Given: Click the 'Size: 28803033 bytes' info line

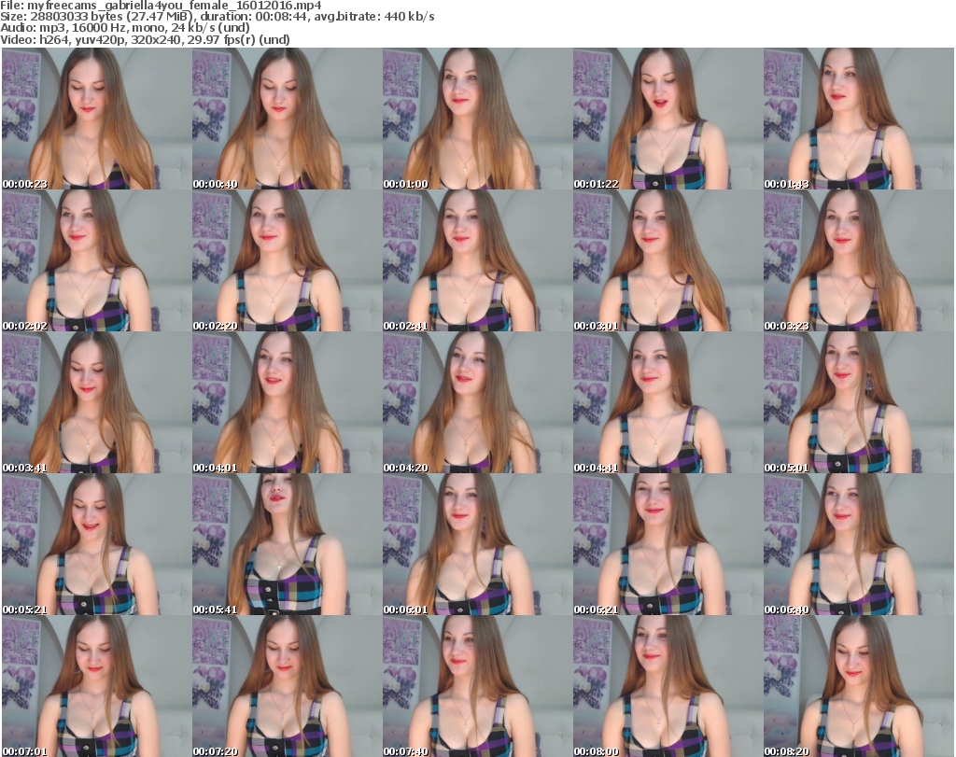Looking at the screenshot, I should coord(217,17).
